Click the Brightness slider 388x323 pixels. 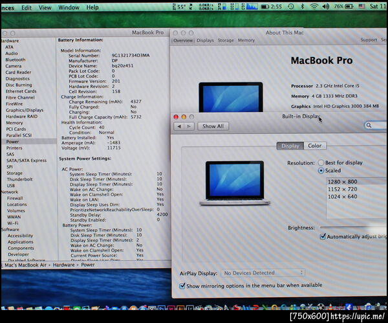point(353,227)
